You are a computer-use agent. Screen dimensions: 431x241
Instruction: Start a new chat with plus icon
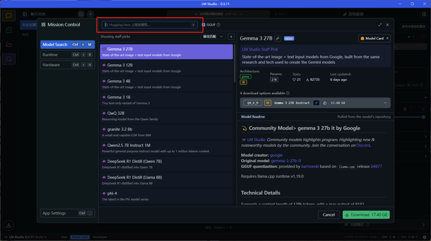click(91, 14)
